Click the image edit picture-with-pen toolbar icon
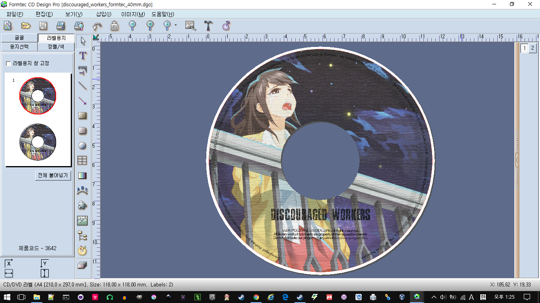Image resolution: width=540 pixels, height=303 pixels. pyautogui.click(x=191, y=26)
